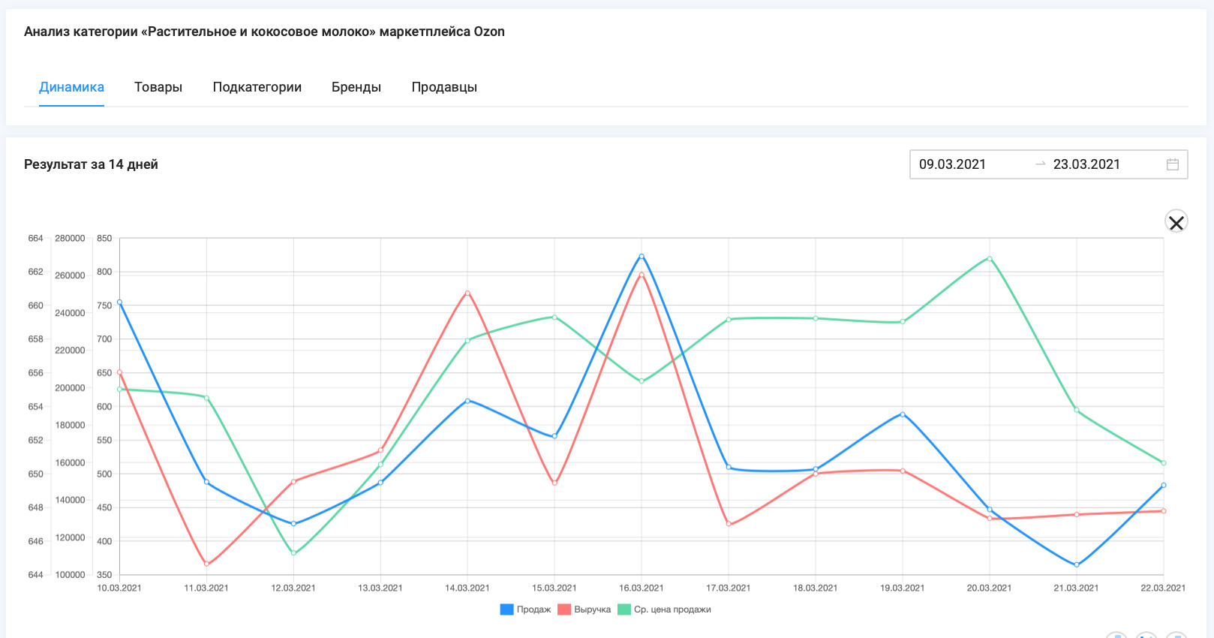
Task: Click blue Продаж point on 10.03.2021
Action: [x=119, y=302]
